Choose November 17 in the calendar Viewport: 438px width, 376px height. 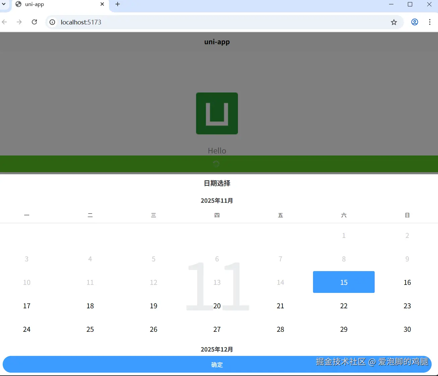click(x=27, y=306)
